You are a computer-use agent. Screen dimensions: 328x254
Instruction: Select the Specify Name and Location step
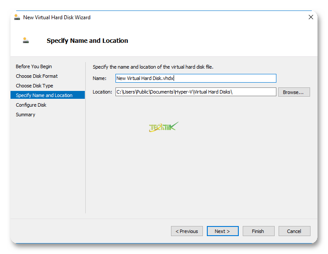point(44,95)
